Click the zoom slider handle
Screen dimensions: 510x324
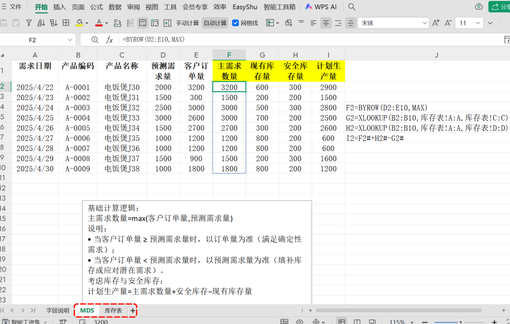461,322
